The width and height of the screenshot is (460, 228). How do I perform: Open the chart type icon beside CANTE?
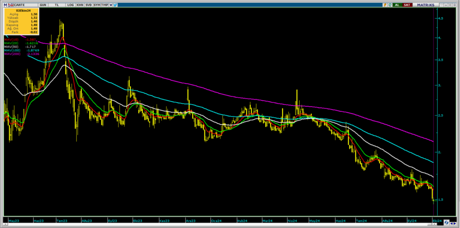tap(10, 4)
